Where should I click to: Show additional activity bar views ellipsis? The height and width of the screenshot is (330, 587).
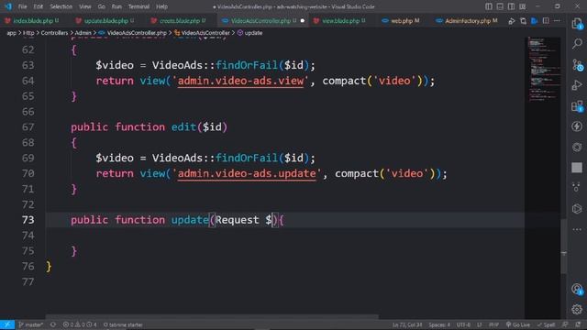[577, 229]
